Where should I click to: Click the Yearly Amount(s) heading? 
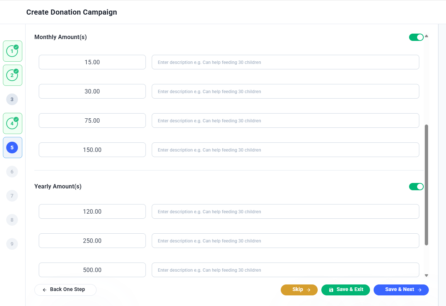(x=58, y=186)
